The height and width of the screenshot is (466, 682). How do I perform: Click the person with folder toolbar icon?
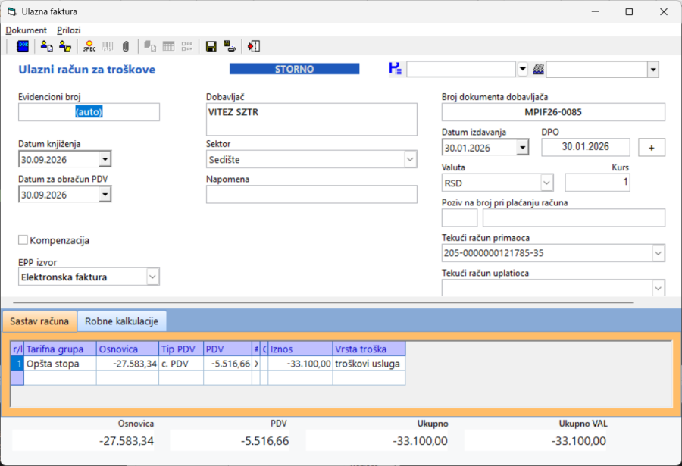(65, 46)
